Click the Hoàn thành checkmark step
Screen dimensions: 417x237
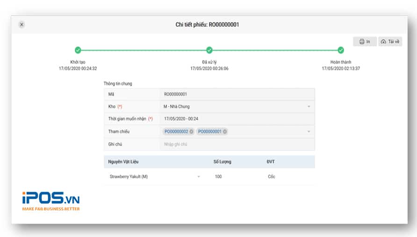(x=341, y=50)
